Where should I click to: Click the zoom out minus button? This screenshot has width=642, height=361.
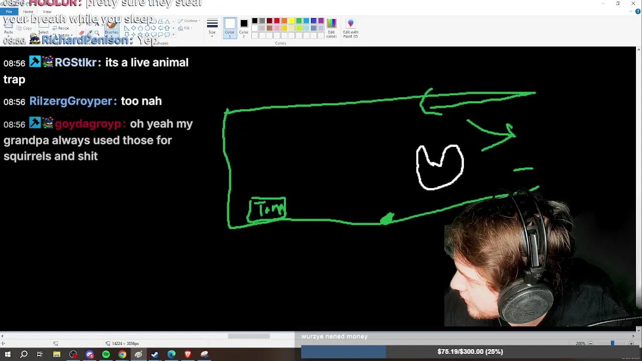point(590,343)
